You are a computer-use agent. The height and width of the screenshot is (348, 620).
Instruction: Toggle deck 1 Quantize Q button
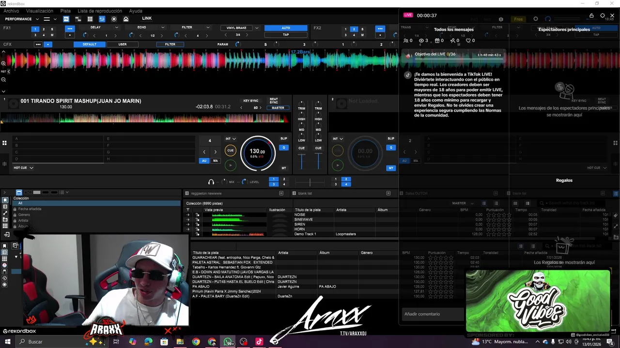(284, 148)
